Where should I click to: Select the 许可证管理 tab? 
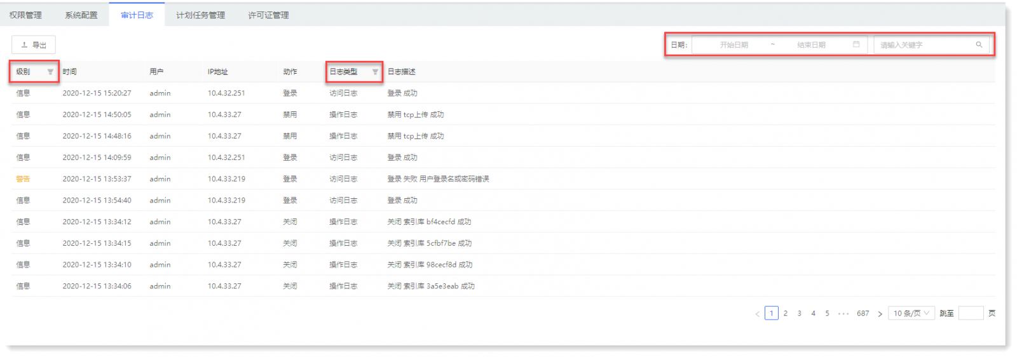(268, 15)
